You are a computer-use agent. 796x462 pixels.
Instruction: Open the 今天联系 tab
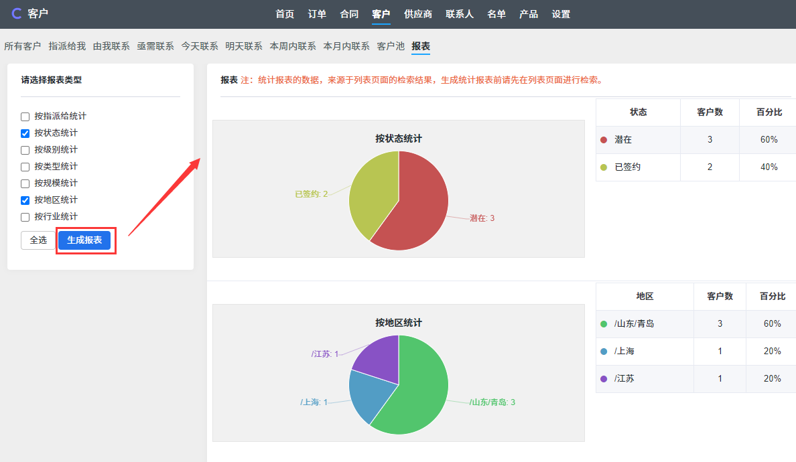coord(200,46)
